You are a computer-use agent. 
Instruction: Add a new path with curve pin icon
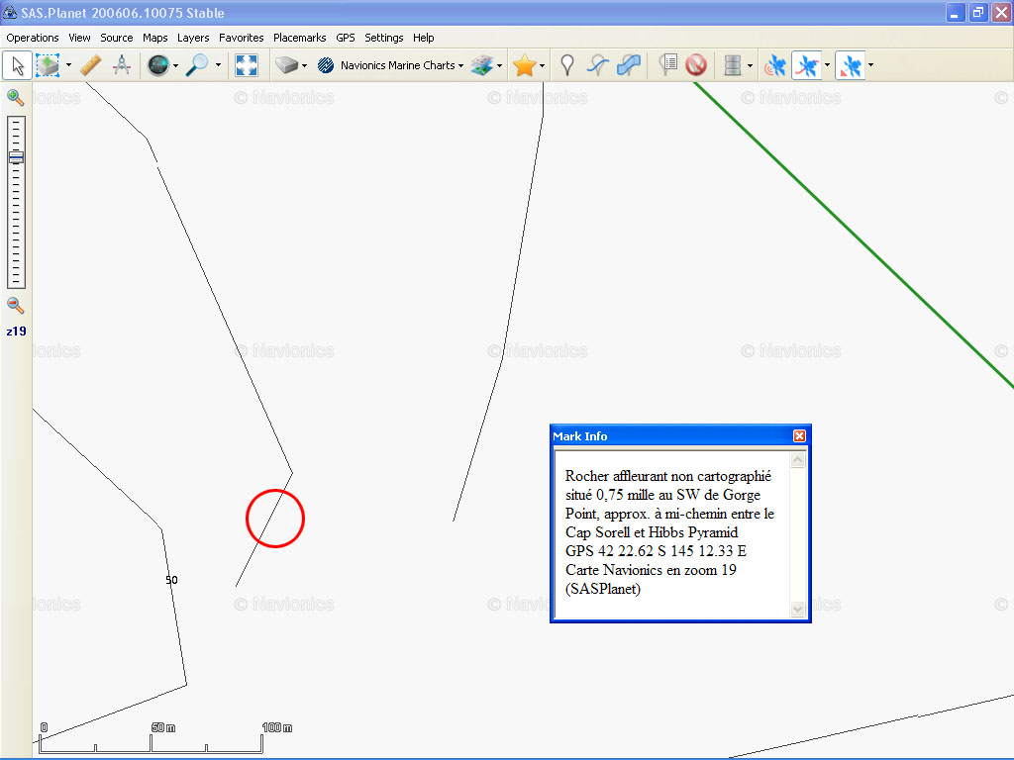tap(598, 65)
